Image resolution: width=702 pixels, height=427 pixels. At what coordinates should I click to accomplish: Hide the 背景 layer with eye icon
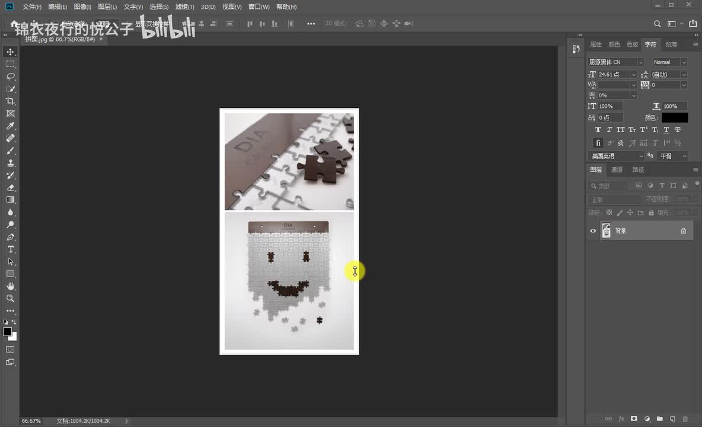tap(593, 231)
